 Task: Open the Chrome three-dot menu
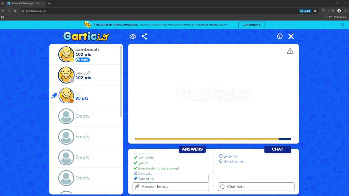click(345, 11)
